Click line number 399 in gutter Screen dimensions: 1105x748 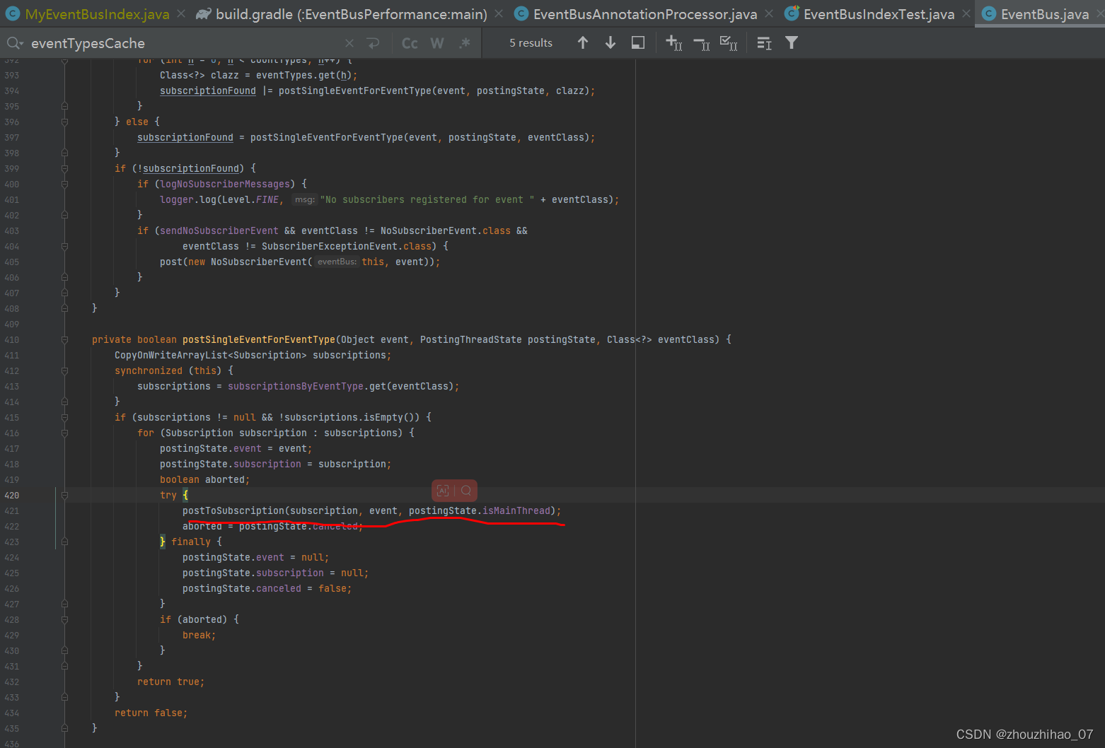click(x=12, y=168)
